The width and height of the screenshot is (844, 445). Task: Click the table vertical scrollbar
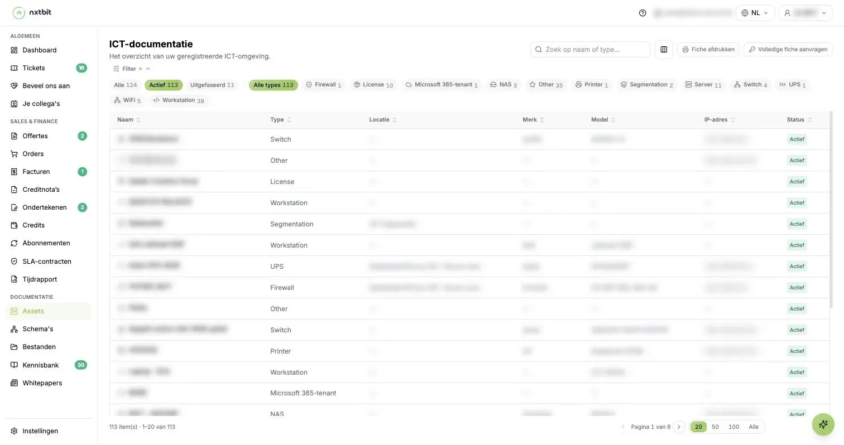point(831,209)
